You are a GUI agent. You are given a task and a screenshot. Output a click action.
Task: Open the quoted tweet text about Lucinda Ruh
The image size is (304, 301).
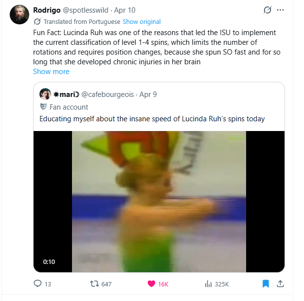click(152, 119)
